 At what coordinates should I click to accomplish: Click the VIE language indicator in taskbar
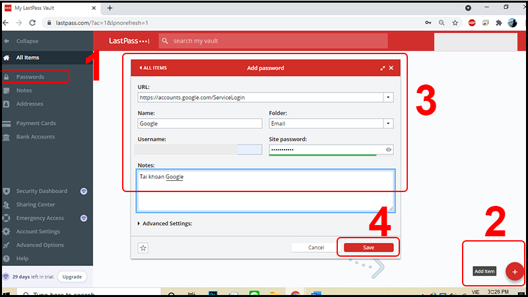coord(475,292)
